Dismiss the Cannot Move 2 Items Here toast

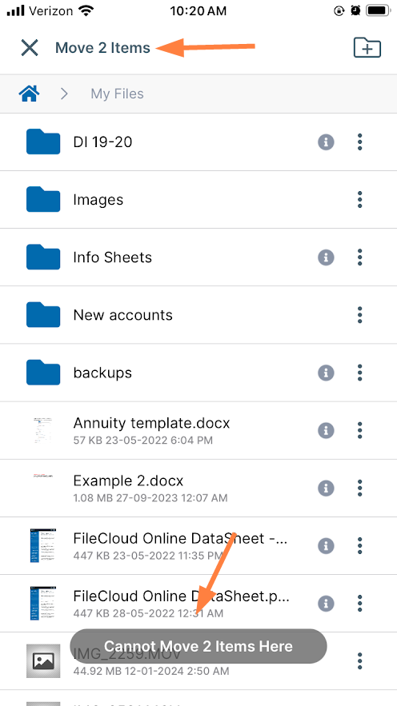pos(198,647)
